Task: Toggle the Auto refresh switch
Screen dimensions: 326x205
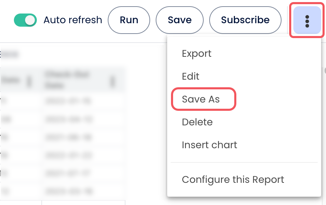Action: (25, 20)
